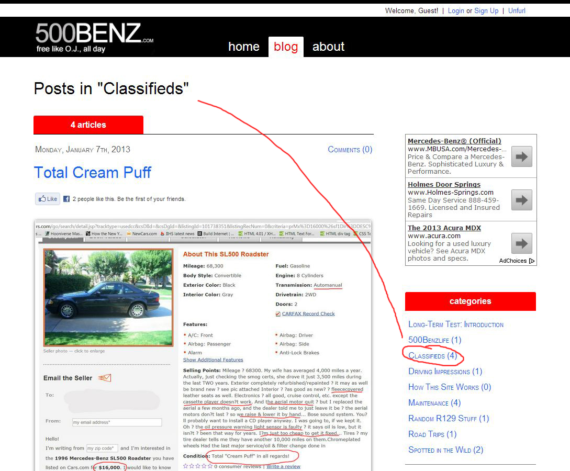Screen dimensions: 570x471
Task: Click The 2013 Acura MDX ad title
Action: tap(444, 228)
